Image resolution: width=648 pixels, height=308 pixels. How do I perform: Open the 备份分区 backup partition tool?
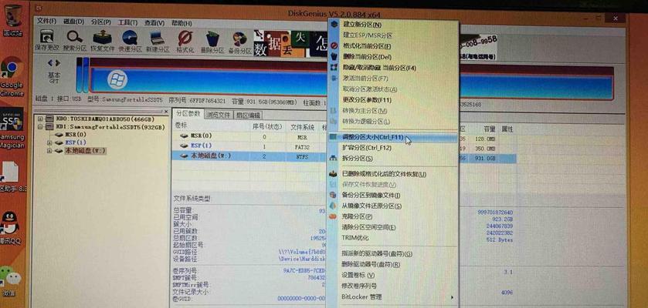click(239, 42)
